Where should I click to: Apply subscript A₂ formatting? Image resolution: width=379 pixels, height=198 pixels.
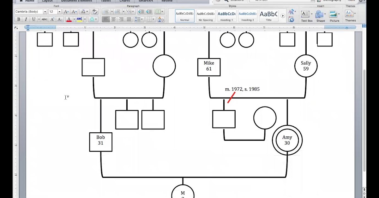pyautogui.click(x=60, y=19)
